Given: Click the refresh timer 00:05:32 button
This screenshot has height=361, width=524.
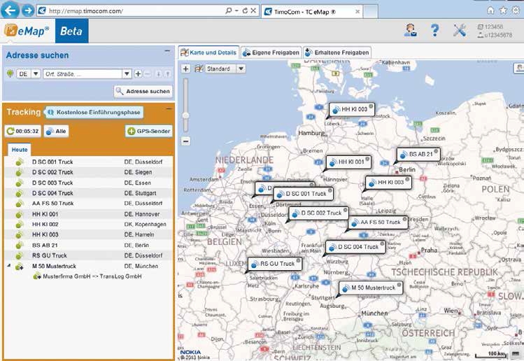Looking at the screenshot, I should pos(22,131).
